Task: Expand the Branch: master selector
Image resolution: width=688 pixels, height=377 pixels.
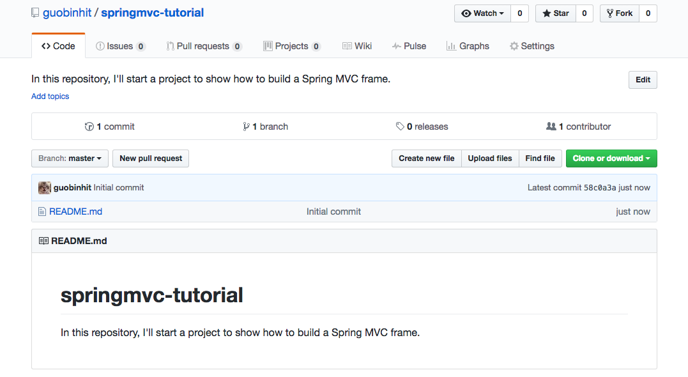Action: [x=70, y=158]
